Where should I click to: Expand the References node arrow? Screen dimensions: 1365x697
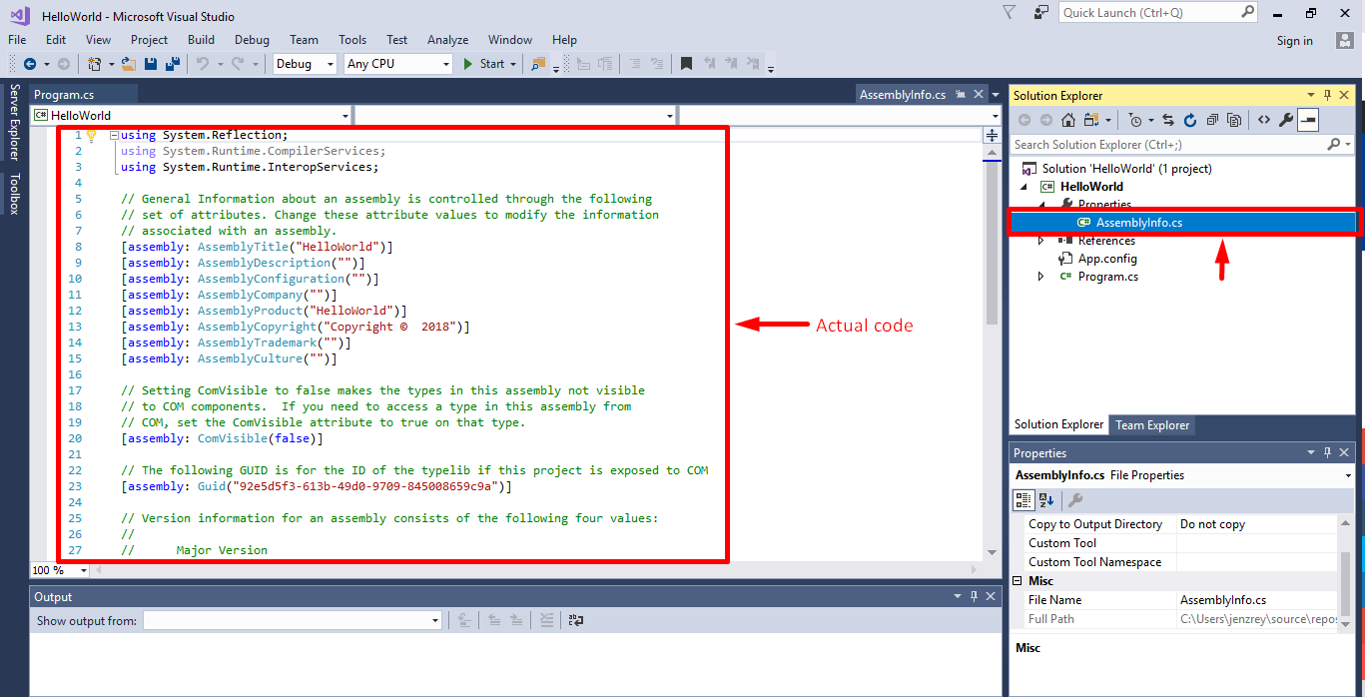pyautogui.click(x=1040, y=241)
